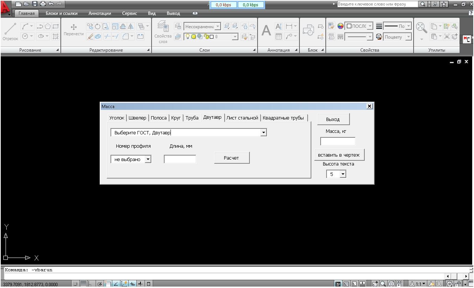The image size is (474, 288).
Task: Toggle model space button in status bar
Action: click(x=338, y=284)
